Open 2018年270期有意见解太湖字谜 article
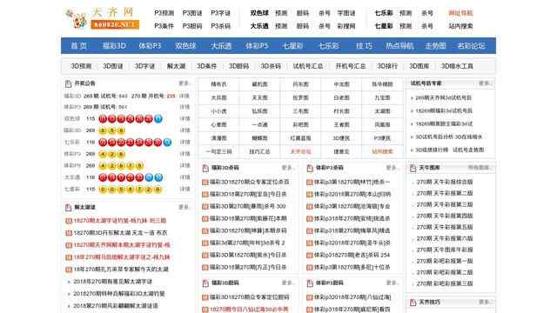The image size is (557, 313). pyautogui.click(x=112, y=282)
